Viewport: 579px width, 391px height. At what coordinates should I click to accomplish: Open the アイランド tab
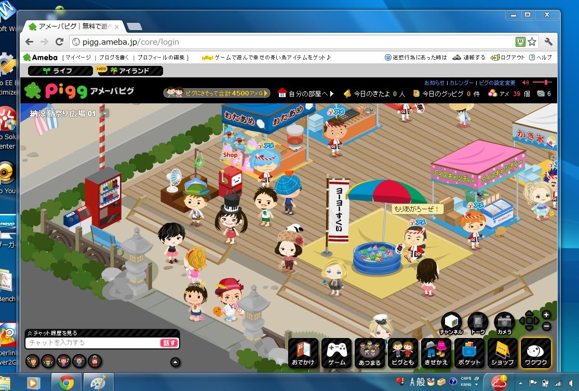[x=129, y=71]
